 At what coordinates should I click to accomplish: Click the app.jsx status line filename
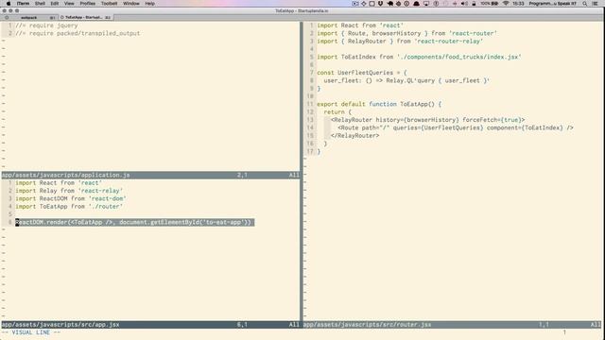coord(60,325)
